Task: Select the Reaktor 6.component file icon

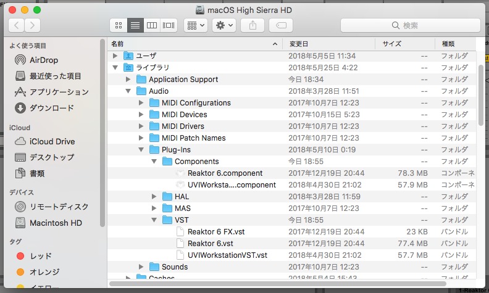Action: [x=180, y=173]
